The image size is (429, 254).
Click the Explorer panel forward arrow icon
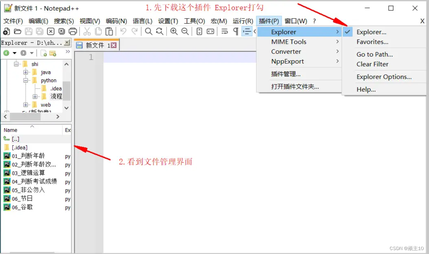[23, 53]
